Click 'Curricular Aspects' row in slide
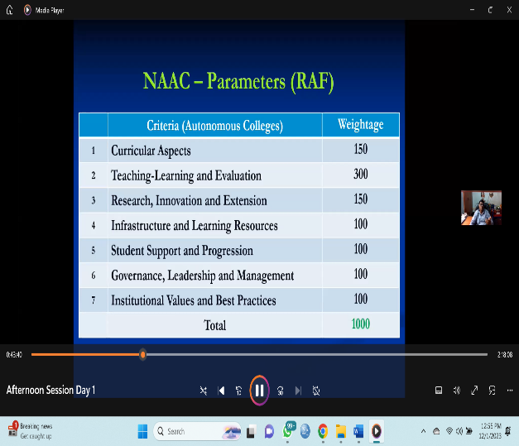Viewport: 519px width, 446px height. coord(239,151)
